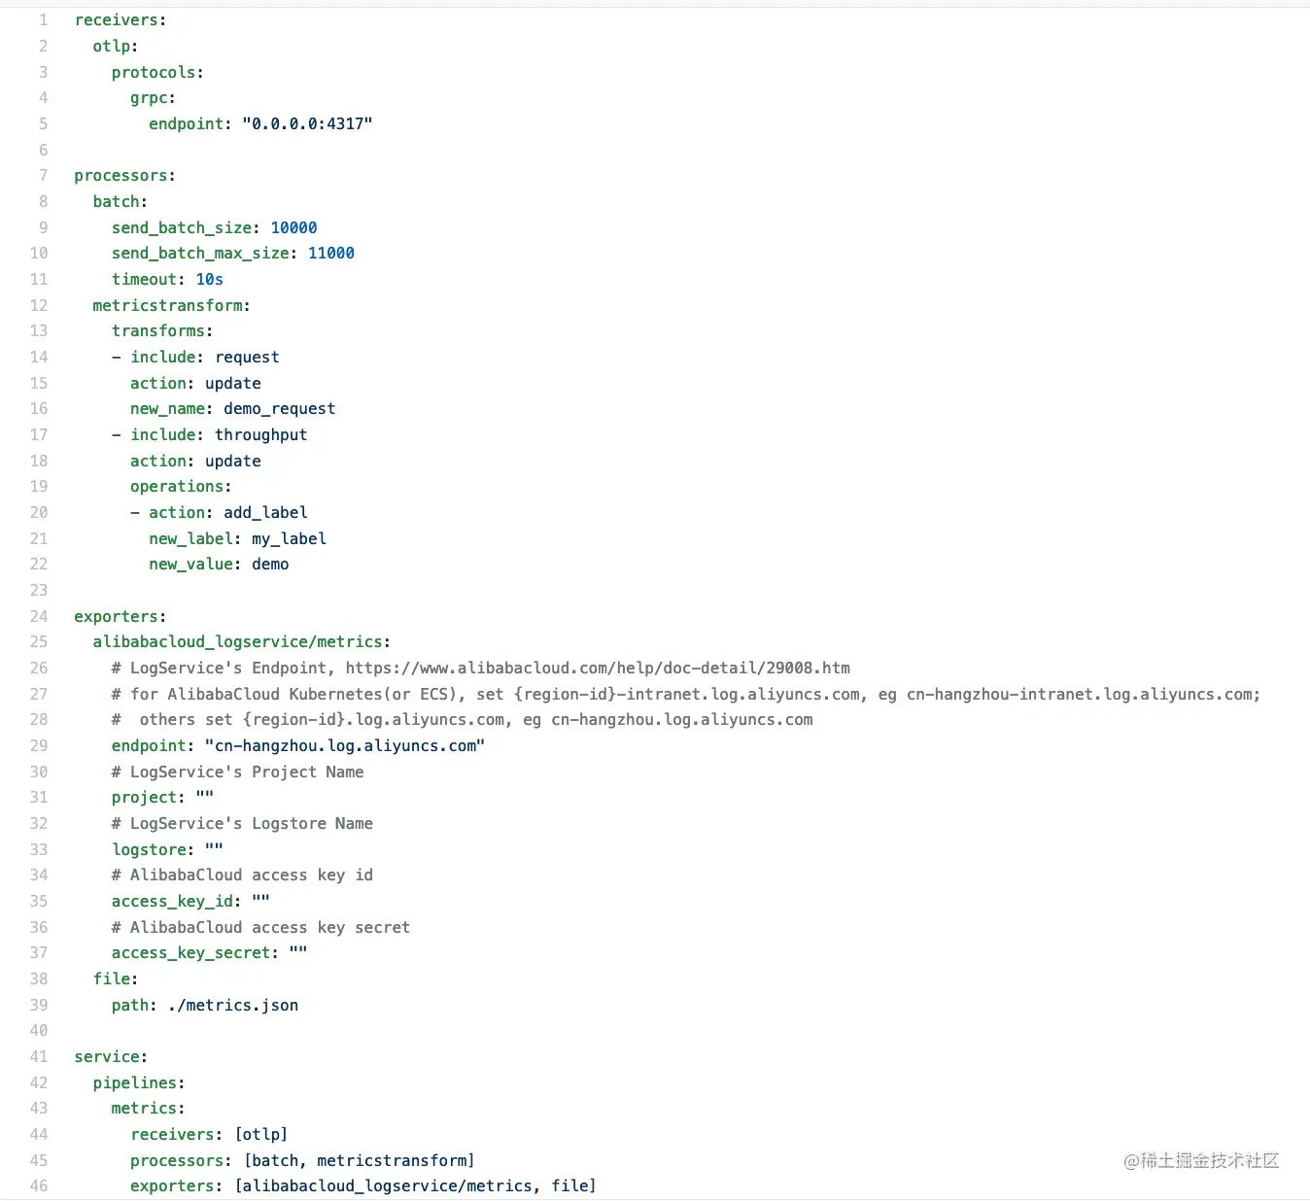Click line number 25 in gutter
Screen dimensions: 1310x1201
pyautogui.click(x=39, y=642)
